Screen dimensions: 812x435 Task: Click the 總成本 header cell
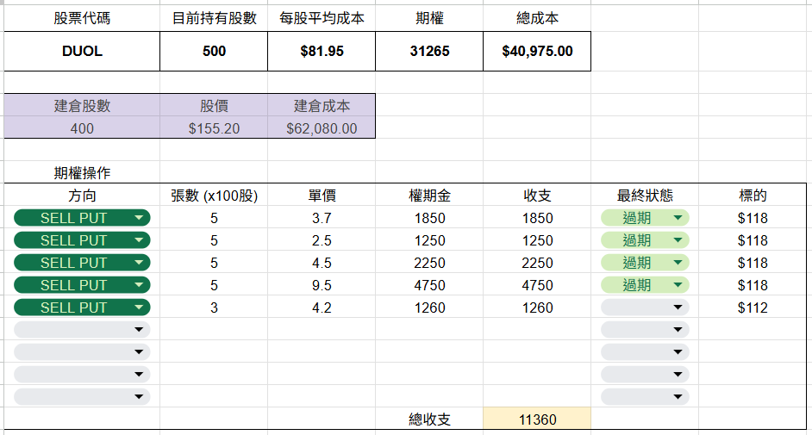[x=537, y=19]
